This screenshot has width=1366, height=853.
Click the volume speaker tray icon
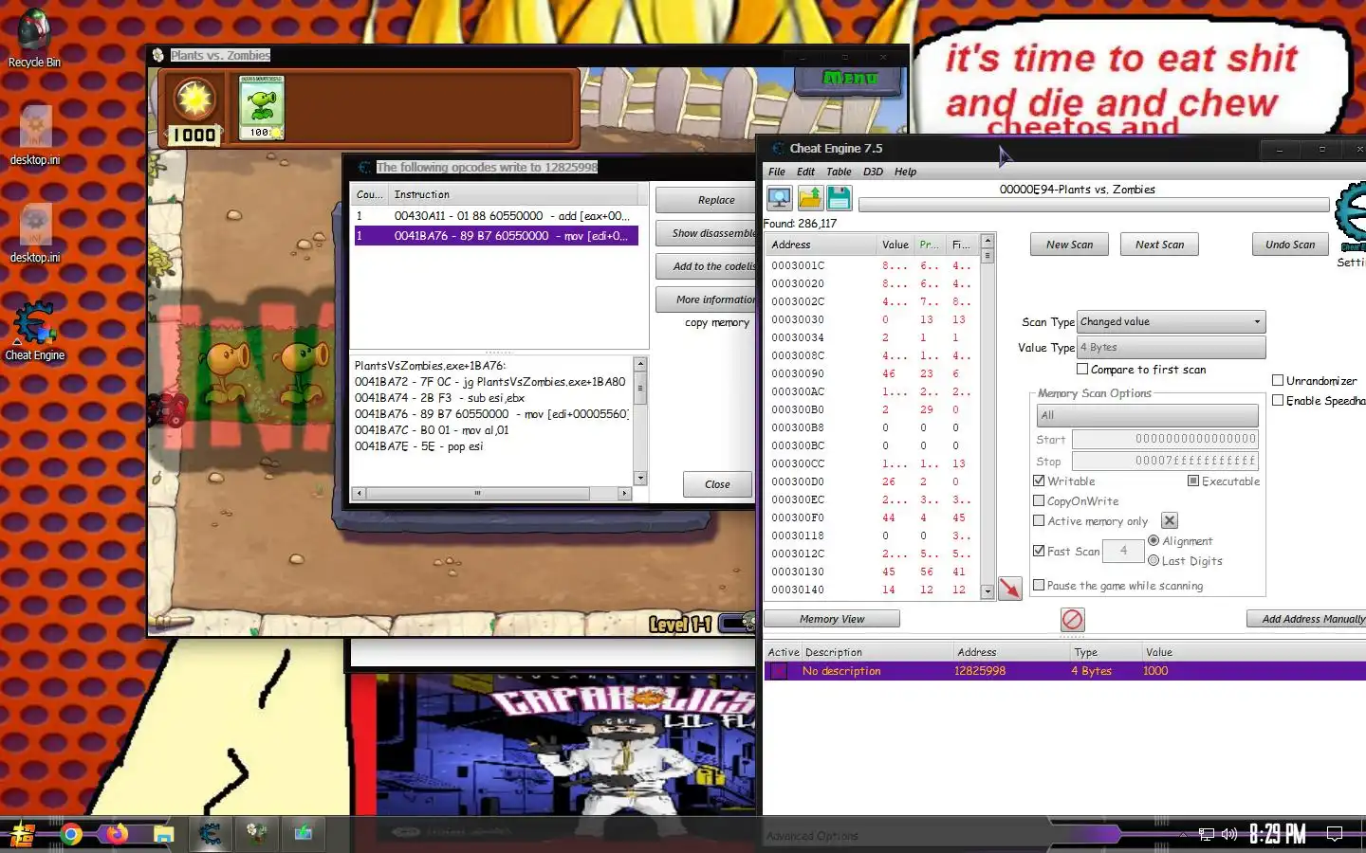(1229, 834)
